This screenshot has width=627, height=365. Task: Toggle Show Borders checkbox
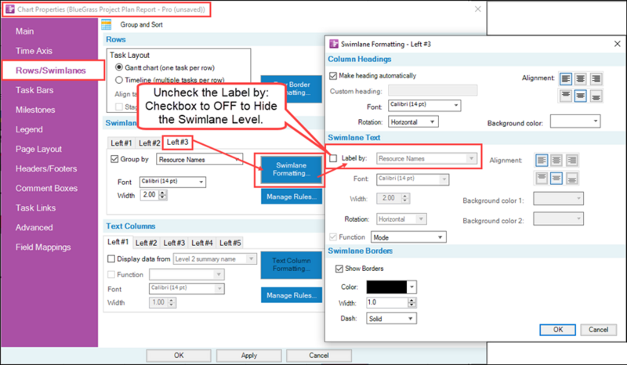click(339, 269)
